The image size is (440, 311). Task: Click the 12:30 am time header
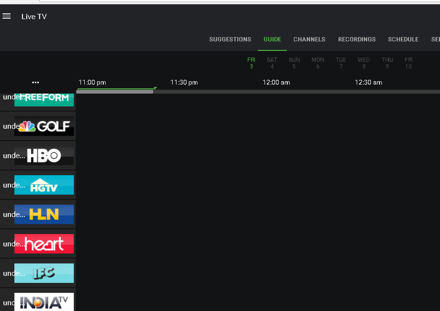tap(369, 82)
